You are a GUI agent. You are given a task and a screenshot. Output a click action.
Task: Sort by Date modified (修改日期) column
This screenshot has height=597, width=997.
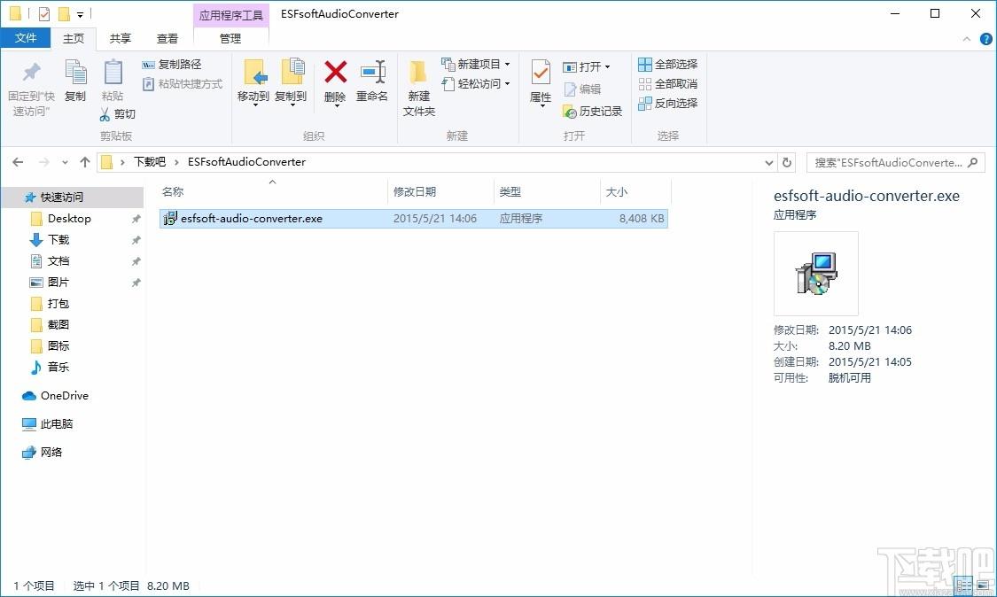[x=415, y=191]
